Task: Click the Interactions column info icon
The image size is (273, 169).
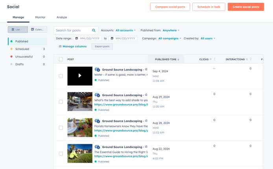Action: 247,59
